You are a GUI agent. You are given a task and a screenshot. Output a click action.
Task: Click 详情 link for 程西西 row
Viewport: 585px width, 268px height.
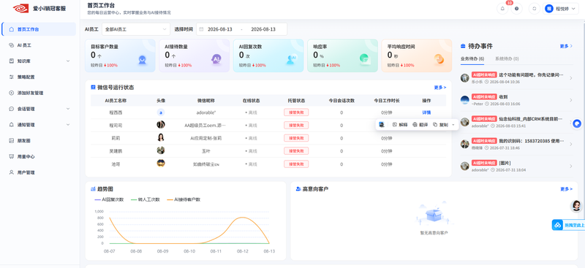point(426,112)
